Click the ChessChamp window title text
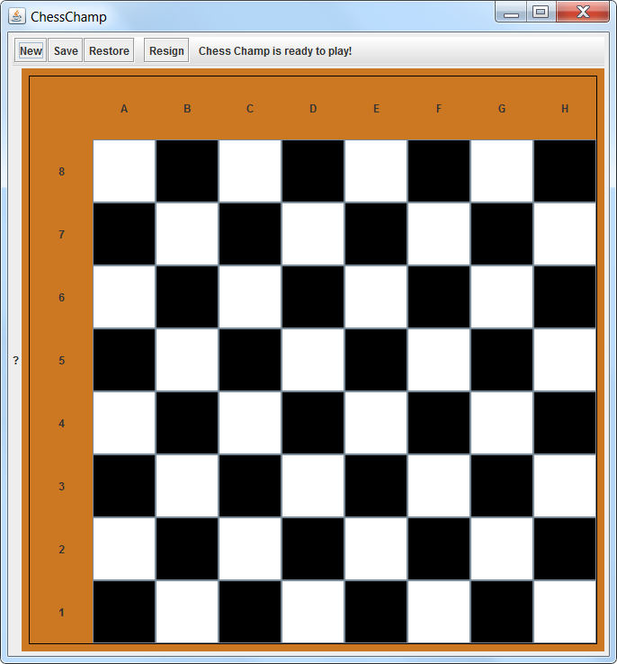This screenshot has height=664, width=617. coord(68,17)
